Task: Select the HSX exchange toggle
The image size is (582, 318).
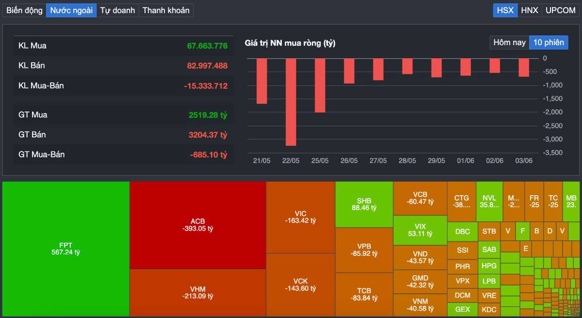Action: pyautogui.click(x=505, y=10)
